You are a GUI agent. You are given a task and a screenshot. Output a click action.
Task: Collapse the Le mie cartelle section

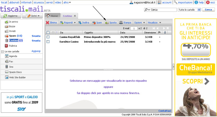[2, 52]
